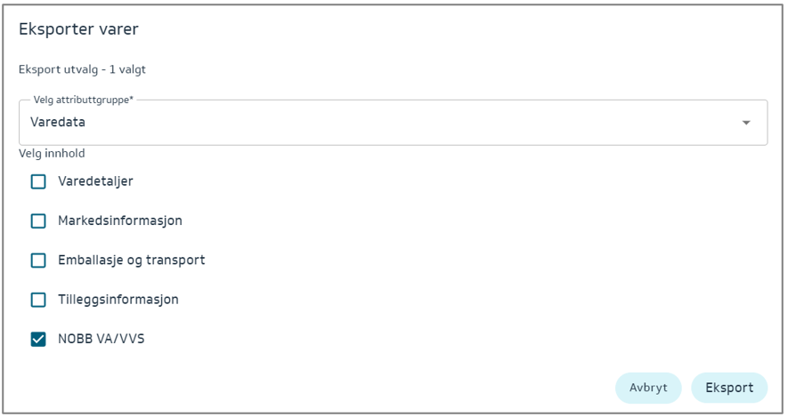Click the empty area left of Avbryt
Screen dimensions: 788x417
pos(356,388)
